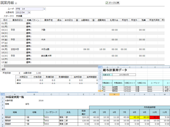Viewport: 170px width, 127px height.
Task: Click the 開発 一郎 name cell
Action: (68, 117)
